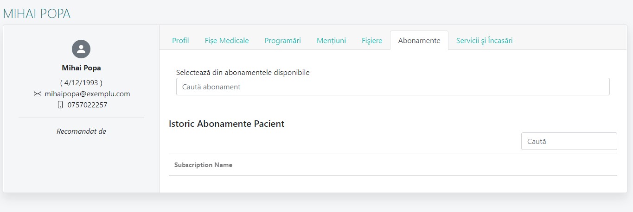This screenshot has width=633, height=212.
Task: Open the Profil tab
Action: click(x=180, y=41)
